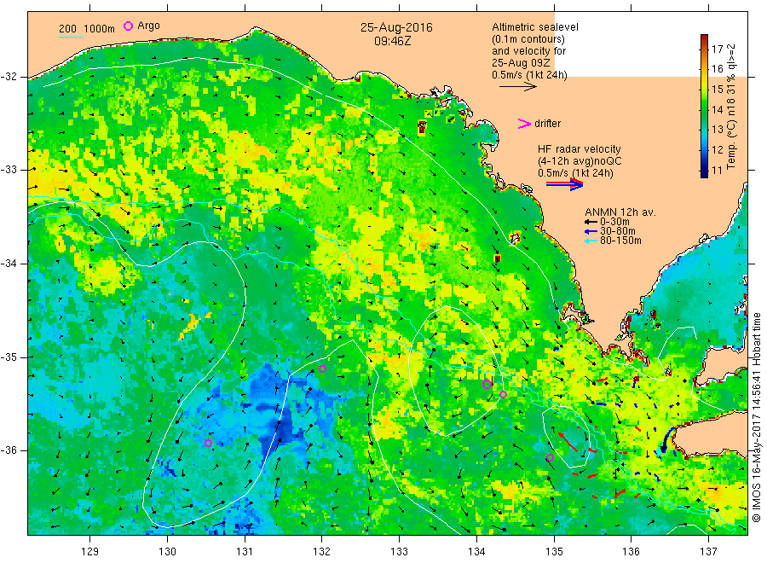Image resolution: width=767 pixels, height=563 pixels.
Task: Click the 'Argo' legend text
Action: point(148,26)
